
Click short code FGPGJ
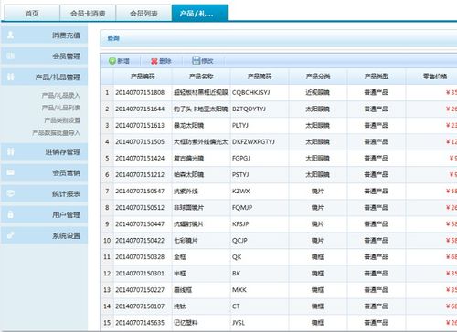[241, 158]
